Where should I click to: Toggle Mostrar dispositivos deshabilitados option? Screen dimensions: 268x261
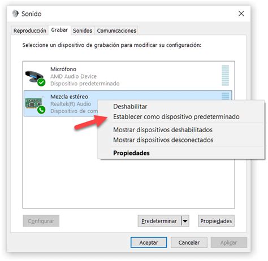[x=163, y=130]
